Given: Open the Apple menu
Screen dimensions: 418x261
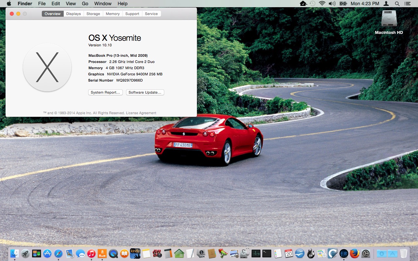Looking at the screenshot, I should click(x=9, y=4).
